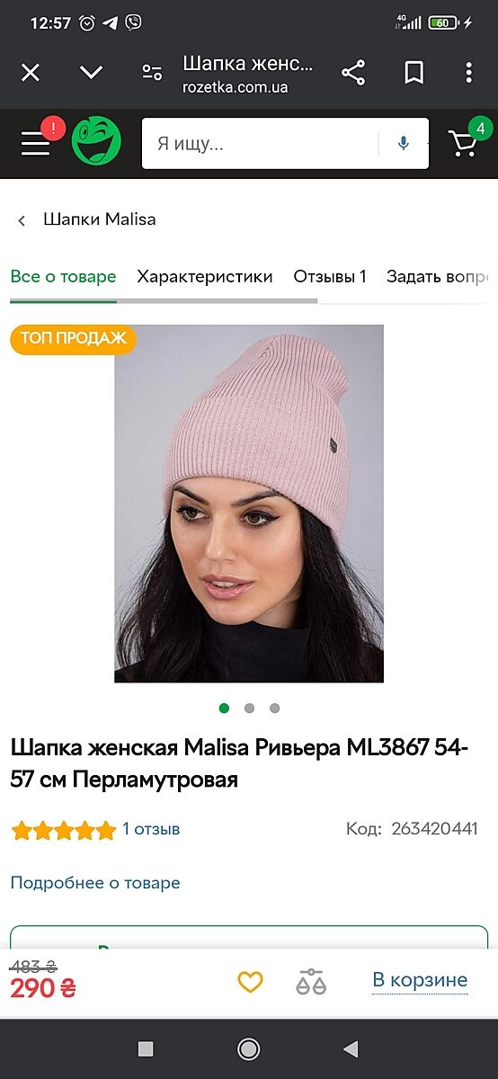Image resolution: width=498 pixels, height=1079 pixels.
Task: Bookmark this page in browser toolbar
Action: [414, 73]
